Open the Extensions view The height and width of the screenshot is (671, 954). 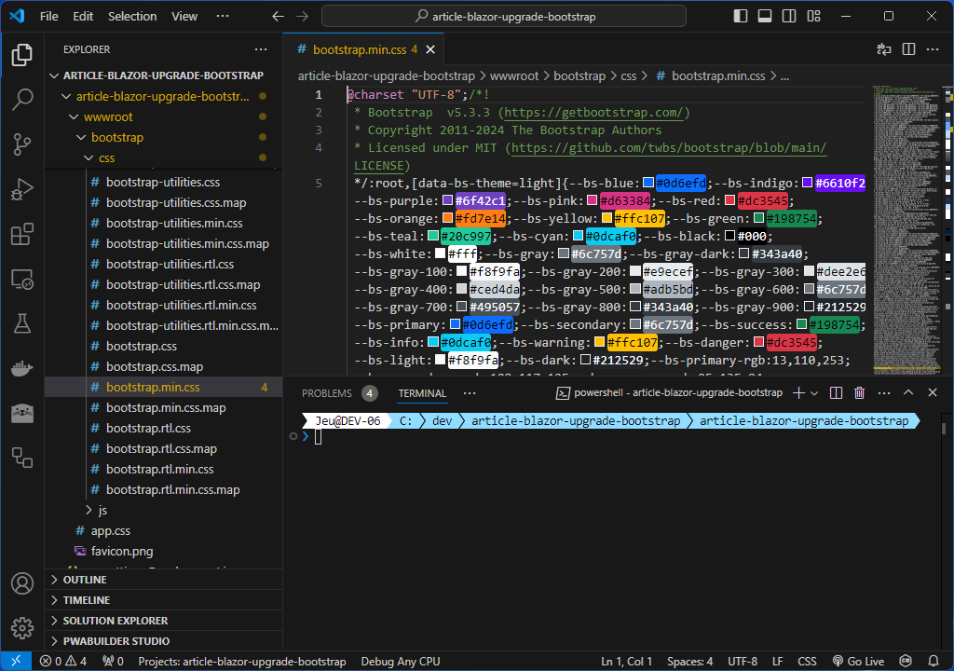pyautogui.click(x=22, y=235)
